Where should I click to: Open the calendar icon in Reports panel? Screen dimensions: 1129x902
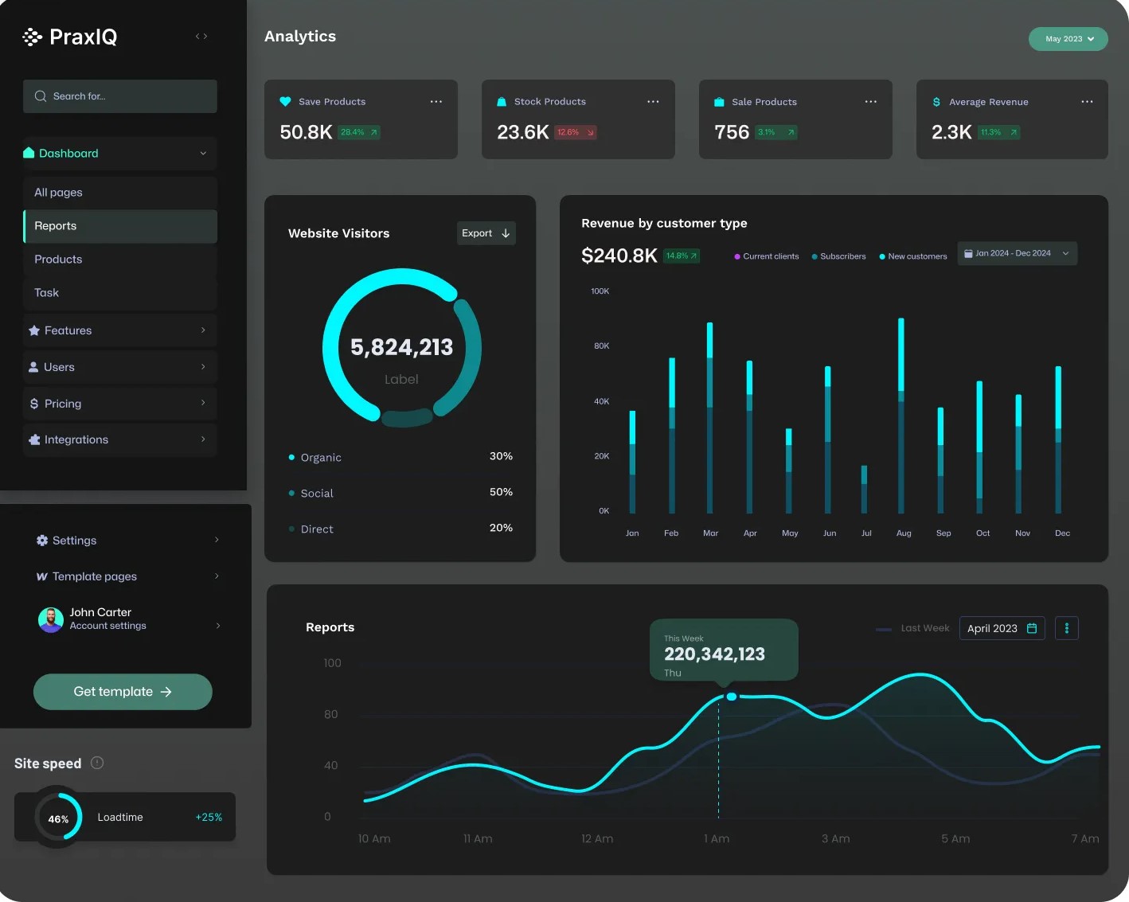coord(1033,628)
